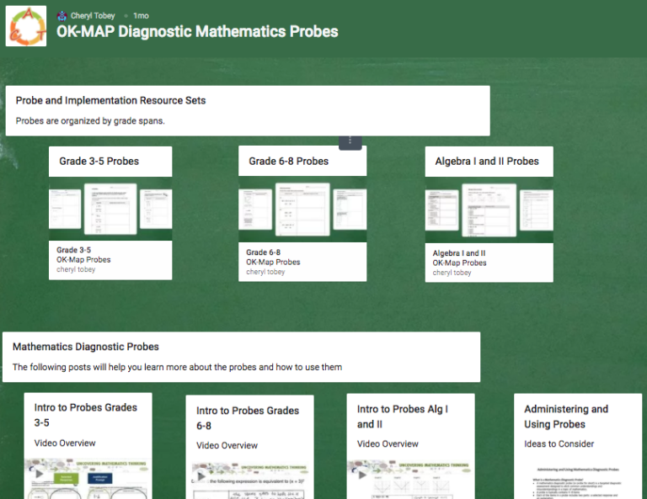The width and height of the screenshot is (647, 499).
Task: Open the Grade 3-5 Probes post title
Action: click(99, 161)
